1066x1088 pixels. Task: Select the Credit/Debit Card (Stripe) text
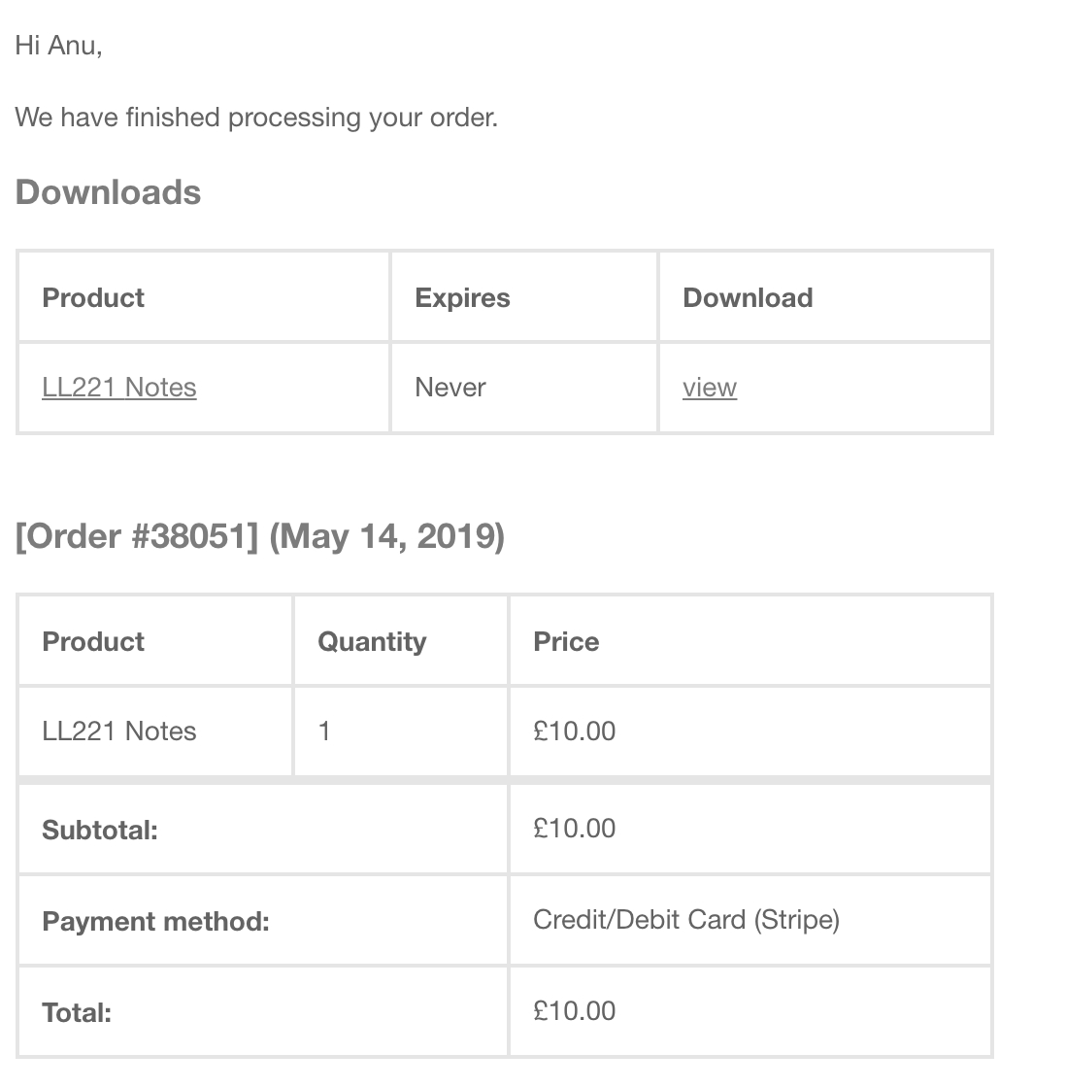(x=685, y=920)
